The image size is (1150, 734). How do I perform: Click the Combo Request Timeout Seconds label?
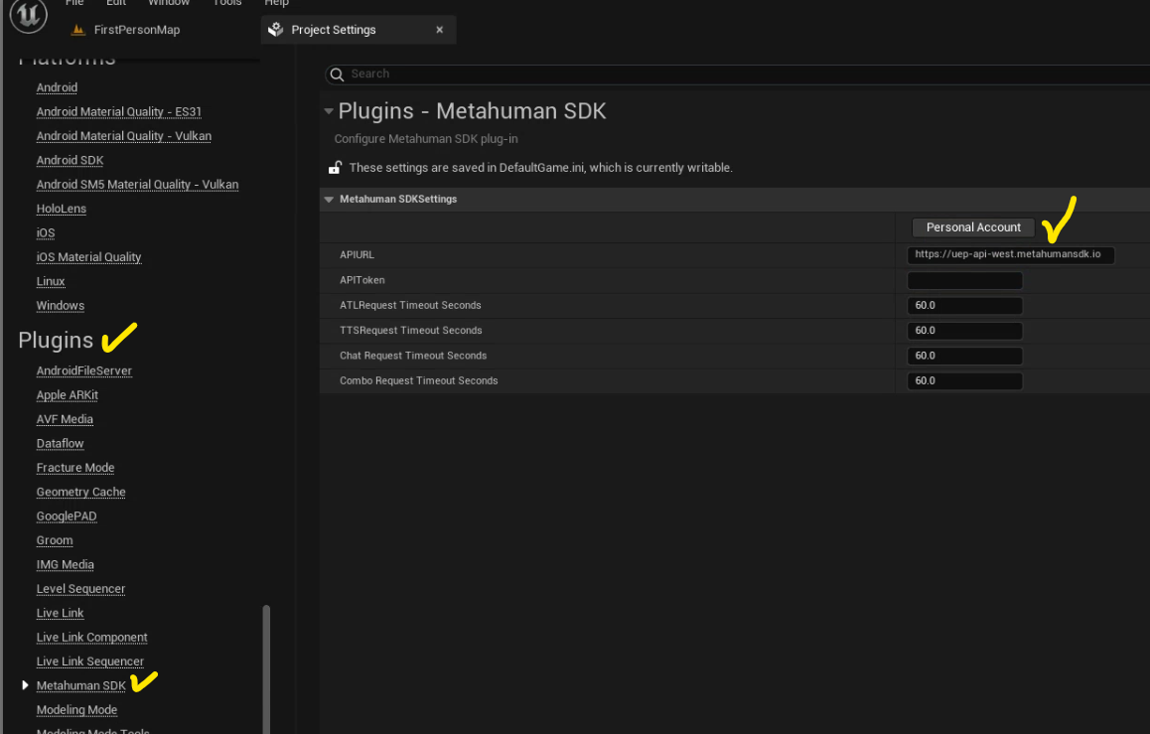pyautogui.click(x=419, y=380)
